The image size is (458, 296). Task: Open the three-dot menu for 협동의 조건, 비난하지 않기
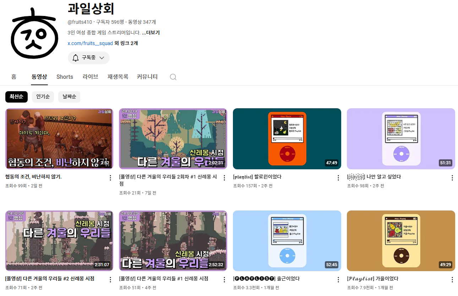110,178
